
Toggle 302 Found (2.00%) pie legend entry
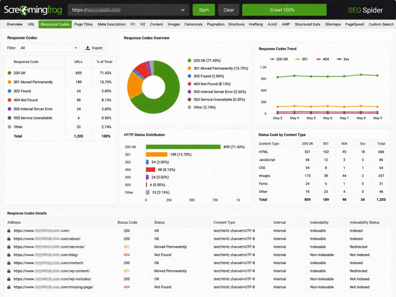pos(206,76)
